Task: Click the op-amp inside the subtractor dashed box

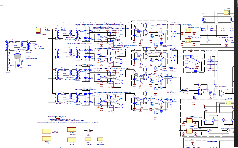Action: coord(196,62)
